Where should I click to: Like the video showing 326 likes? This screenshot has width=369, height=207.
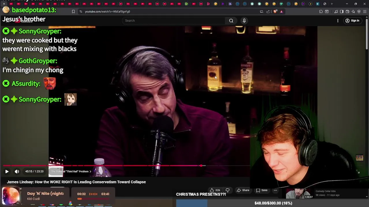(x=215, y=190)
